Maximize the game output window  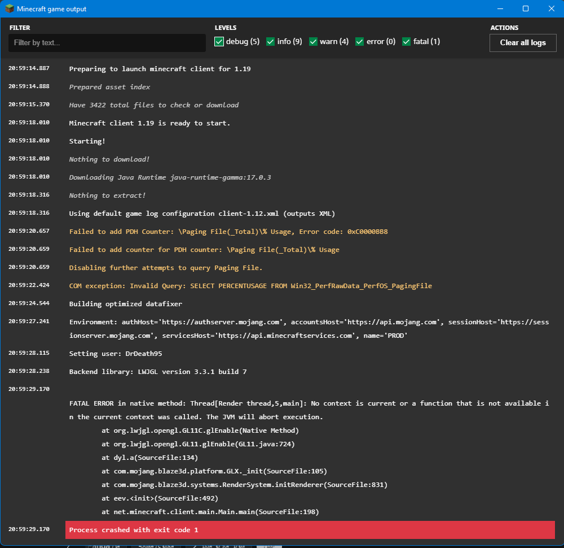pyautogui.click(x=525, y=9)
